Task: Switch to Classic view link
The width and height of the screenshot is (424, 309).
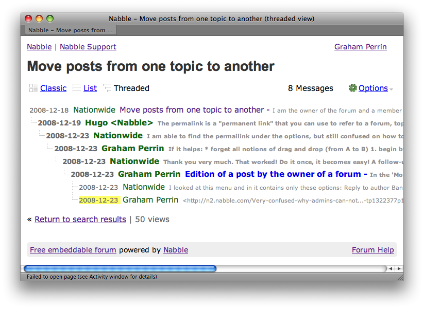Action: coord(53,88)
